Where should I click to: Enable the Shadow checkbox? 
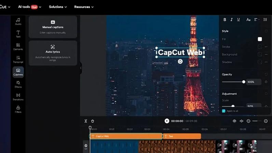[x=260, y=62]
